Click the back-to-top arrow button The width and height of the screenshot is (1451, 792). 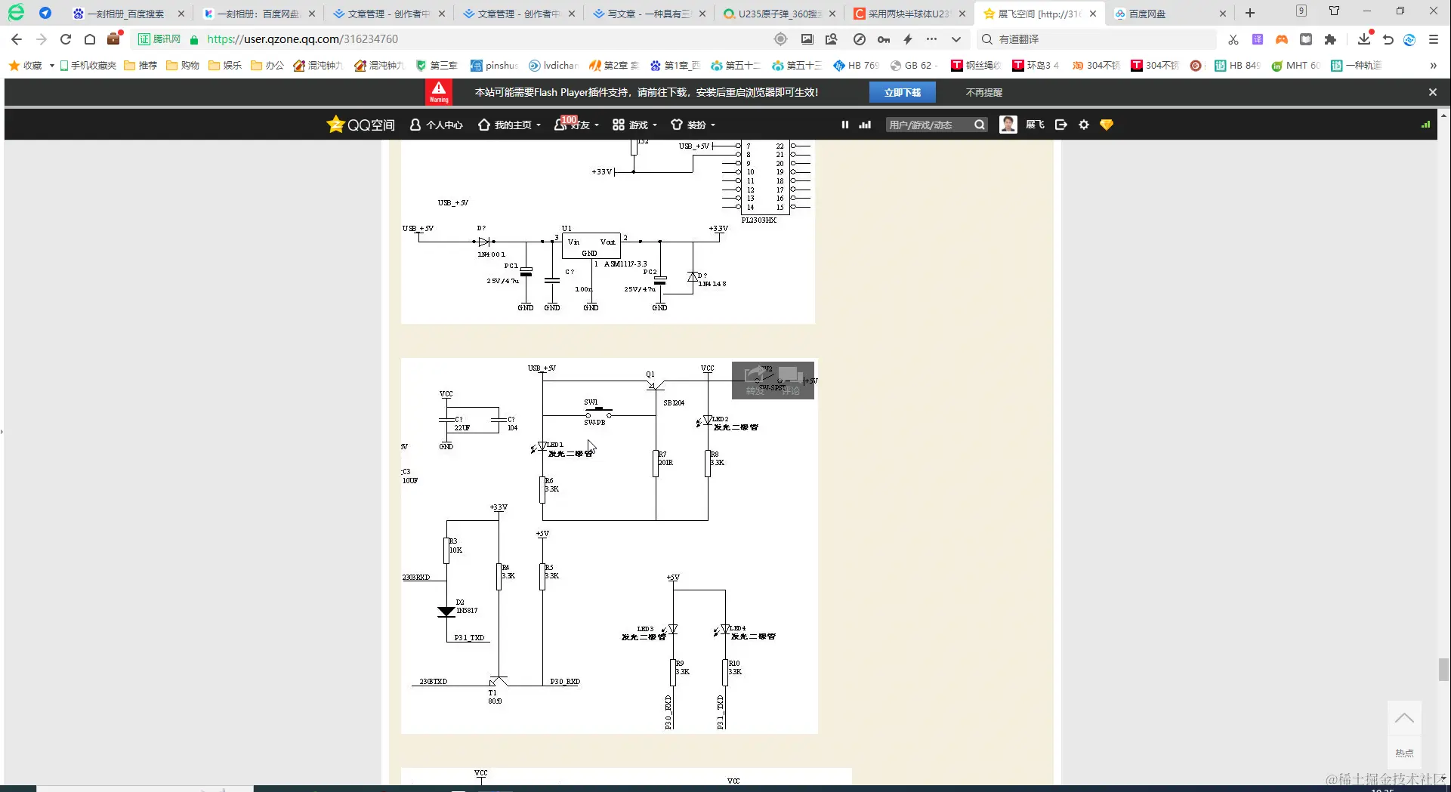(1404, 718)
